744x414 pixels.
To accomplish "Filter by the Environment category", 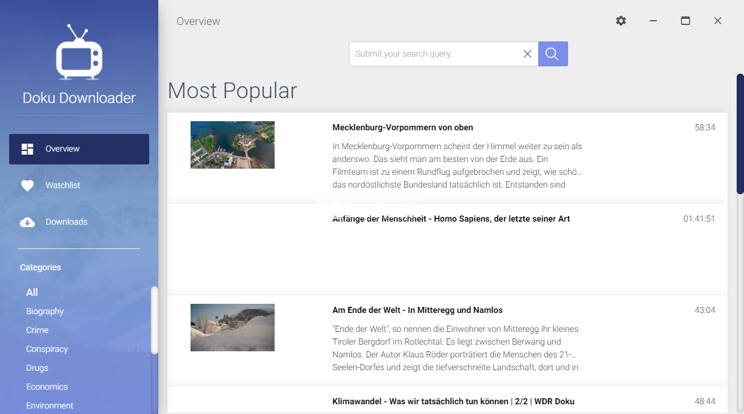I will 49,405.
